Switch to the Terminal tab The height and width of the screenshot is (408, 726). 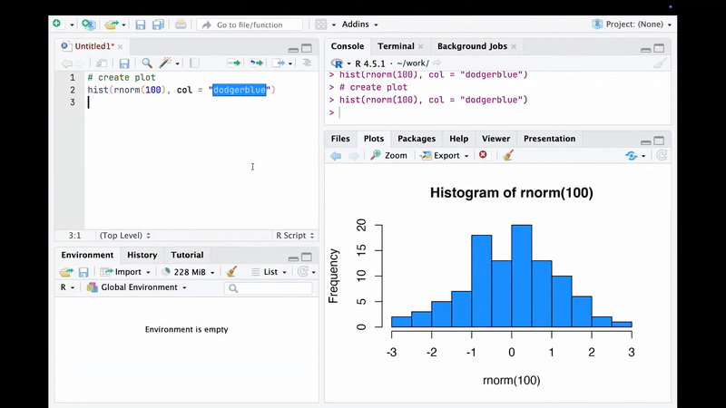(x=396, y=46)
